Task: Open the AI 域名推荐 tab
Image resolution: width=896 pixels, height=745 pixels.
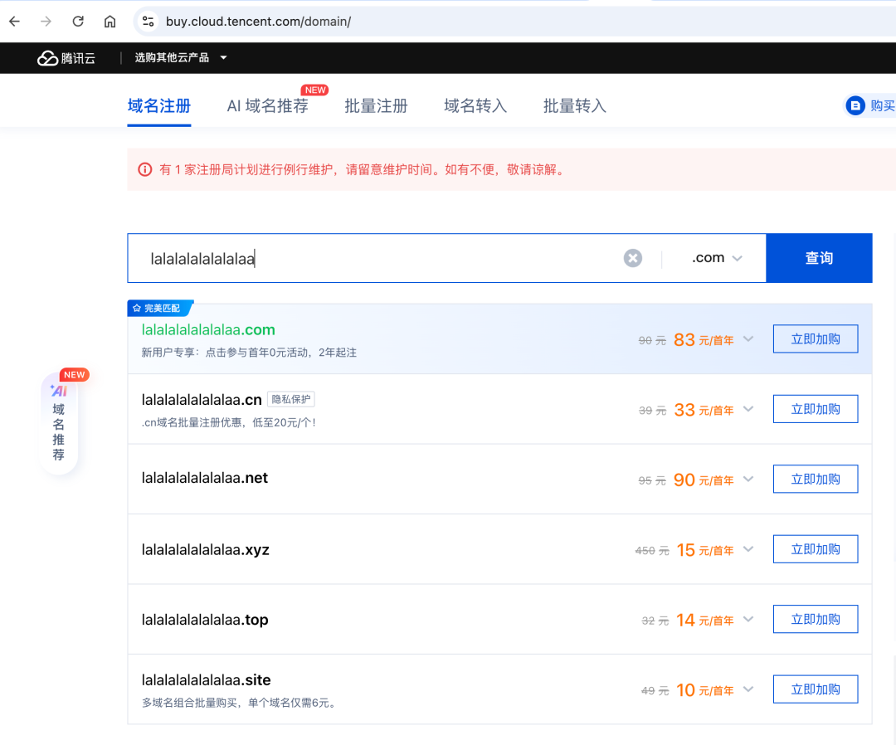Action: pyautogui.click(x=267, y=106)
